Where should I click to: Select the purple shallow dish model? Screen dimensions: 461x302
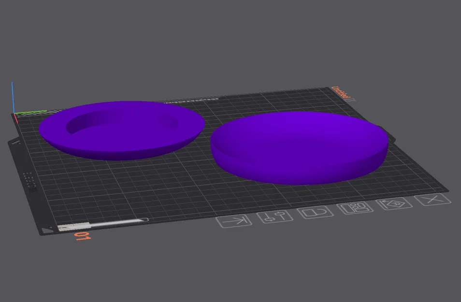[x=299, y=148]
